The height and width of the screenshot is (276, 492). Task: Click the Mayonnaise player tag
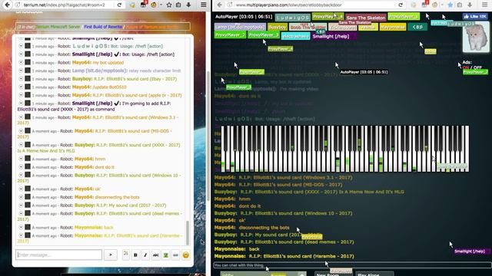coord(393,28)
